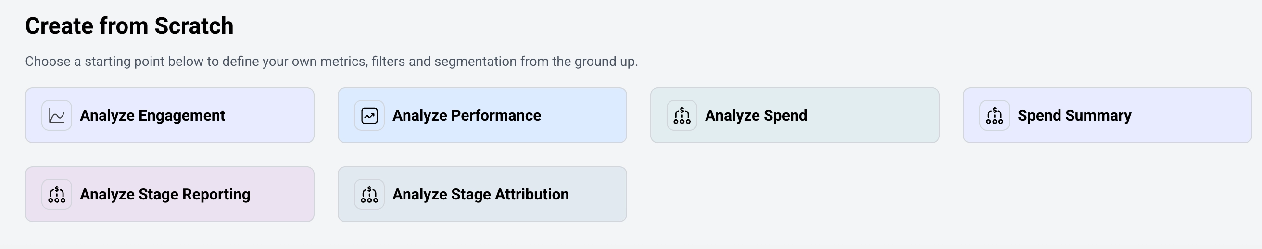The image size is (1262, 249).
Task: Start from the Analyze Stage Reporting label
Action: pos(164,194)
